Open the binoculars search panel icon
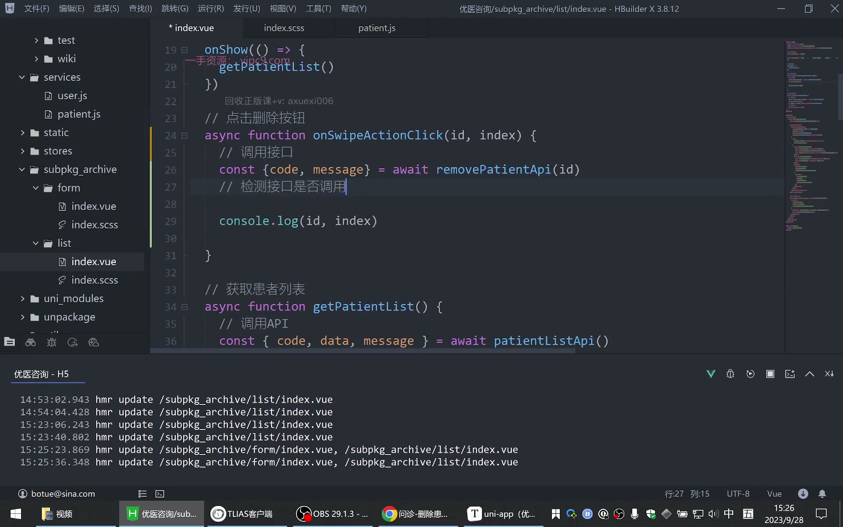 pos(31,343)
